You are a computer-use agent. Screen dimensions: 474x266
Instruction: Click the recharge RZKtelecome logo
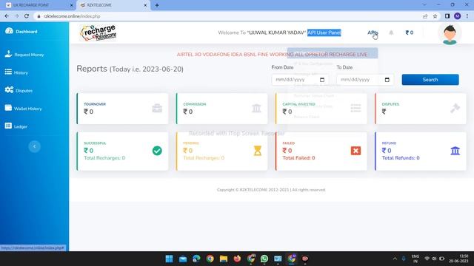coord(99,33)
